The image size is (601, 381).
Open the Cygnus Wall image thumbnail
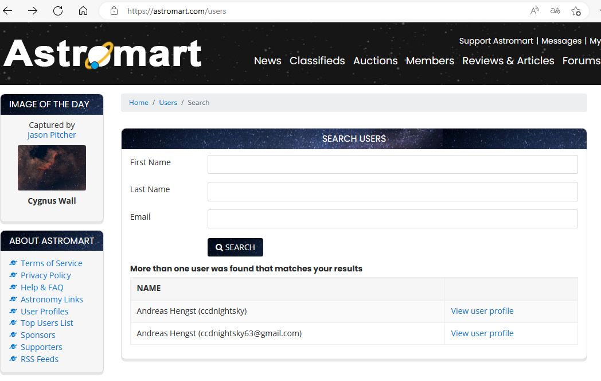52,168
